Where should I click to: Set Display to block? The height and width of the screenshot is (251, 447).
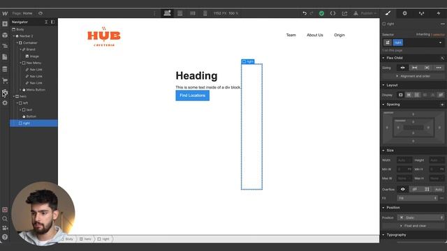click(400, 95)
